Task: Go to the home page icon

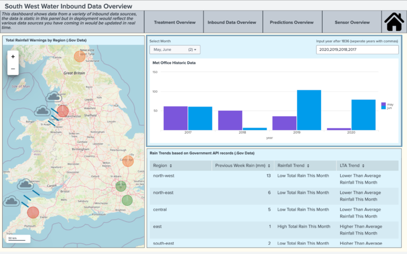Action: tap(394, 22)
